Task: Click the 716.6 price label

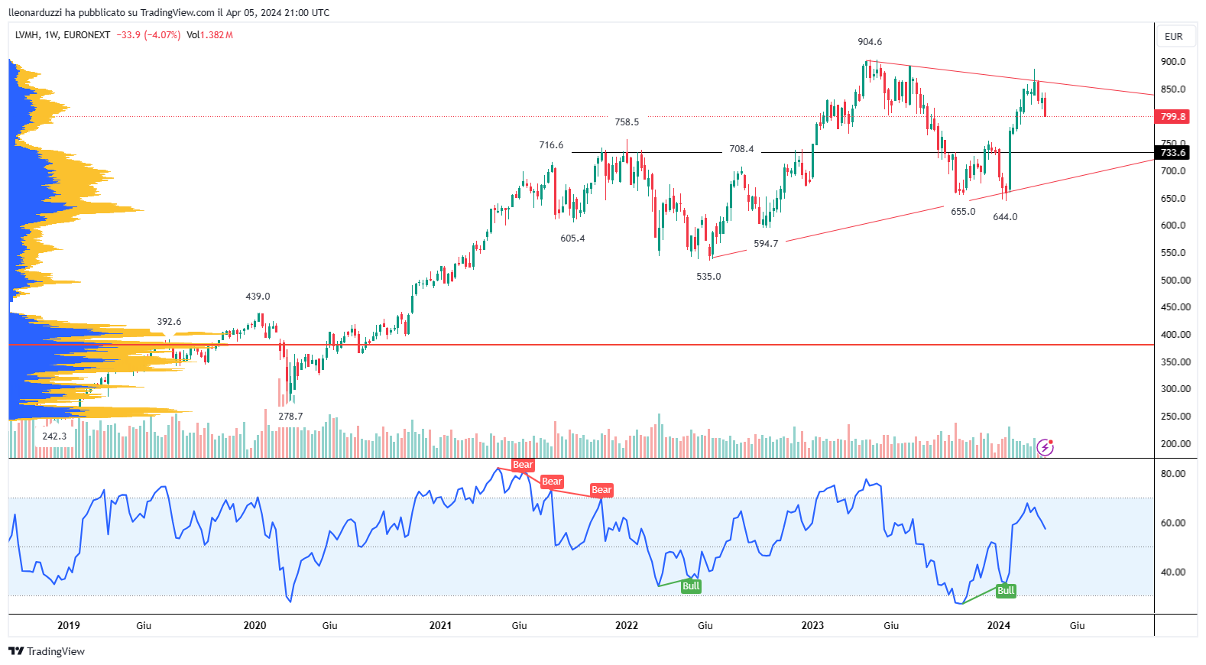Action: (551, 145)
